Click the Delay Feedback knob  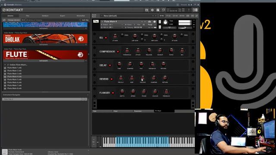click(152, 64)
